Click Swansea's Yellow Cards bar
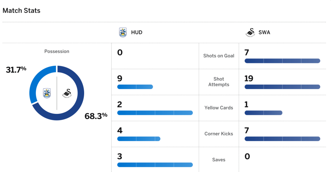331x172 pixels. (263, 113)
